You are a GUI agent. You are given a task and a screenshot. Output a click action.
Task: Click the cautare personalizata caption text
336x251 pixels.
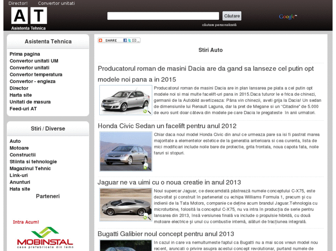click(219, 25)
